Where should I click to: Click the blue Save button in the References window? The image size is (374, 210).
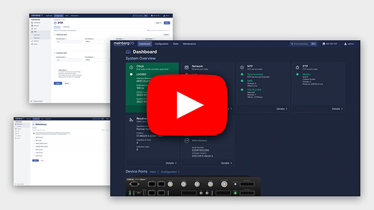pos(35,160)
